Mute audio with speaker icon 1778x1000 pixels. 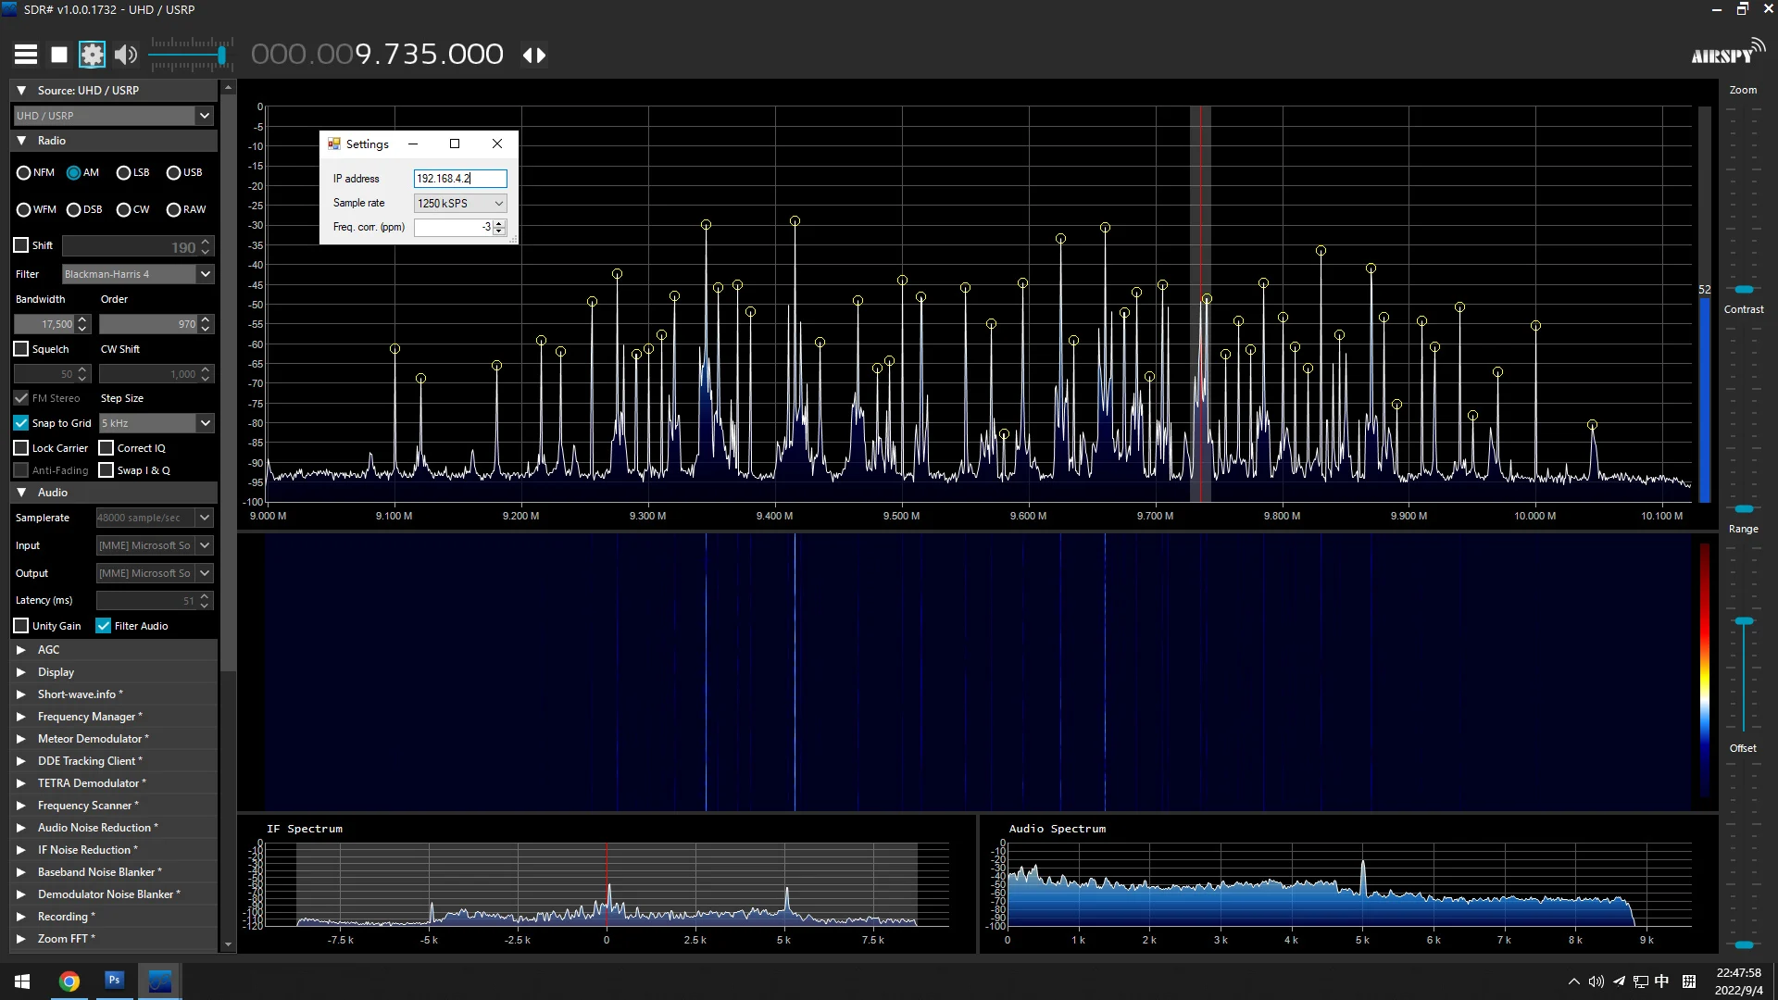[x=126, y=55]
